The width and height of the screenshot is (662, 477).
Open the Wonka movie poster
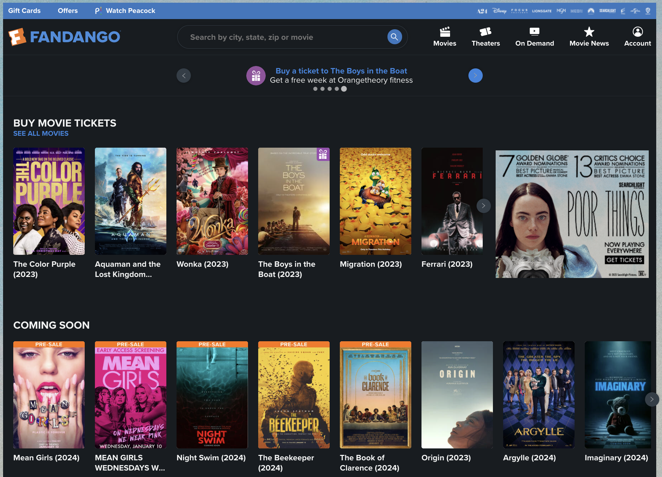[x=212, y=201]
